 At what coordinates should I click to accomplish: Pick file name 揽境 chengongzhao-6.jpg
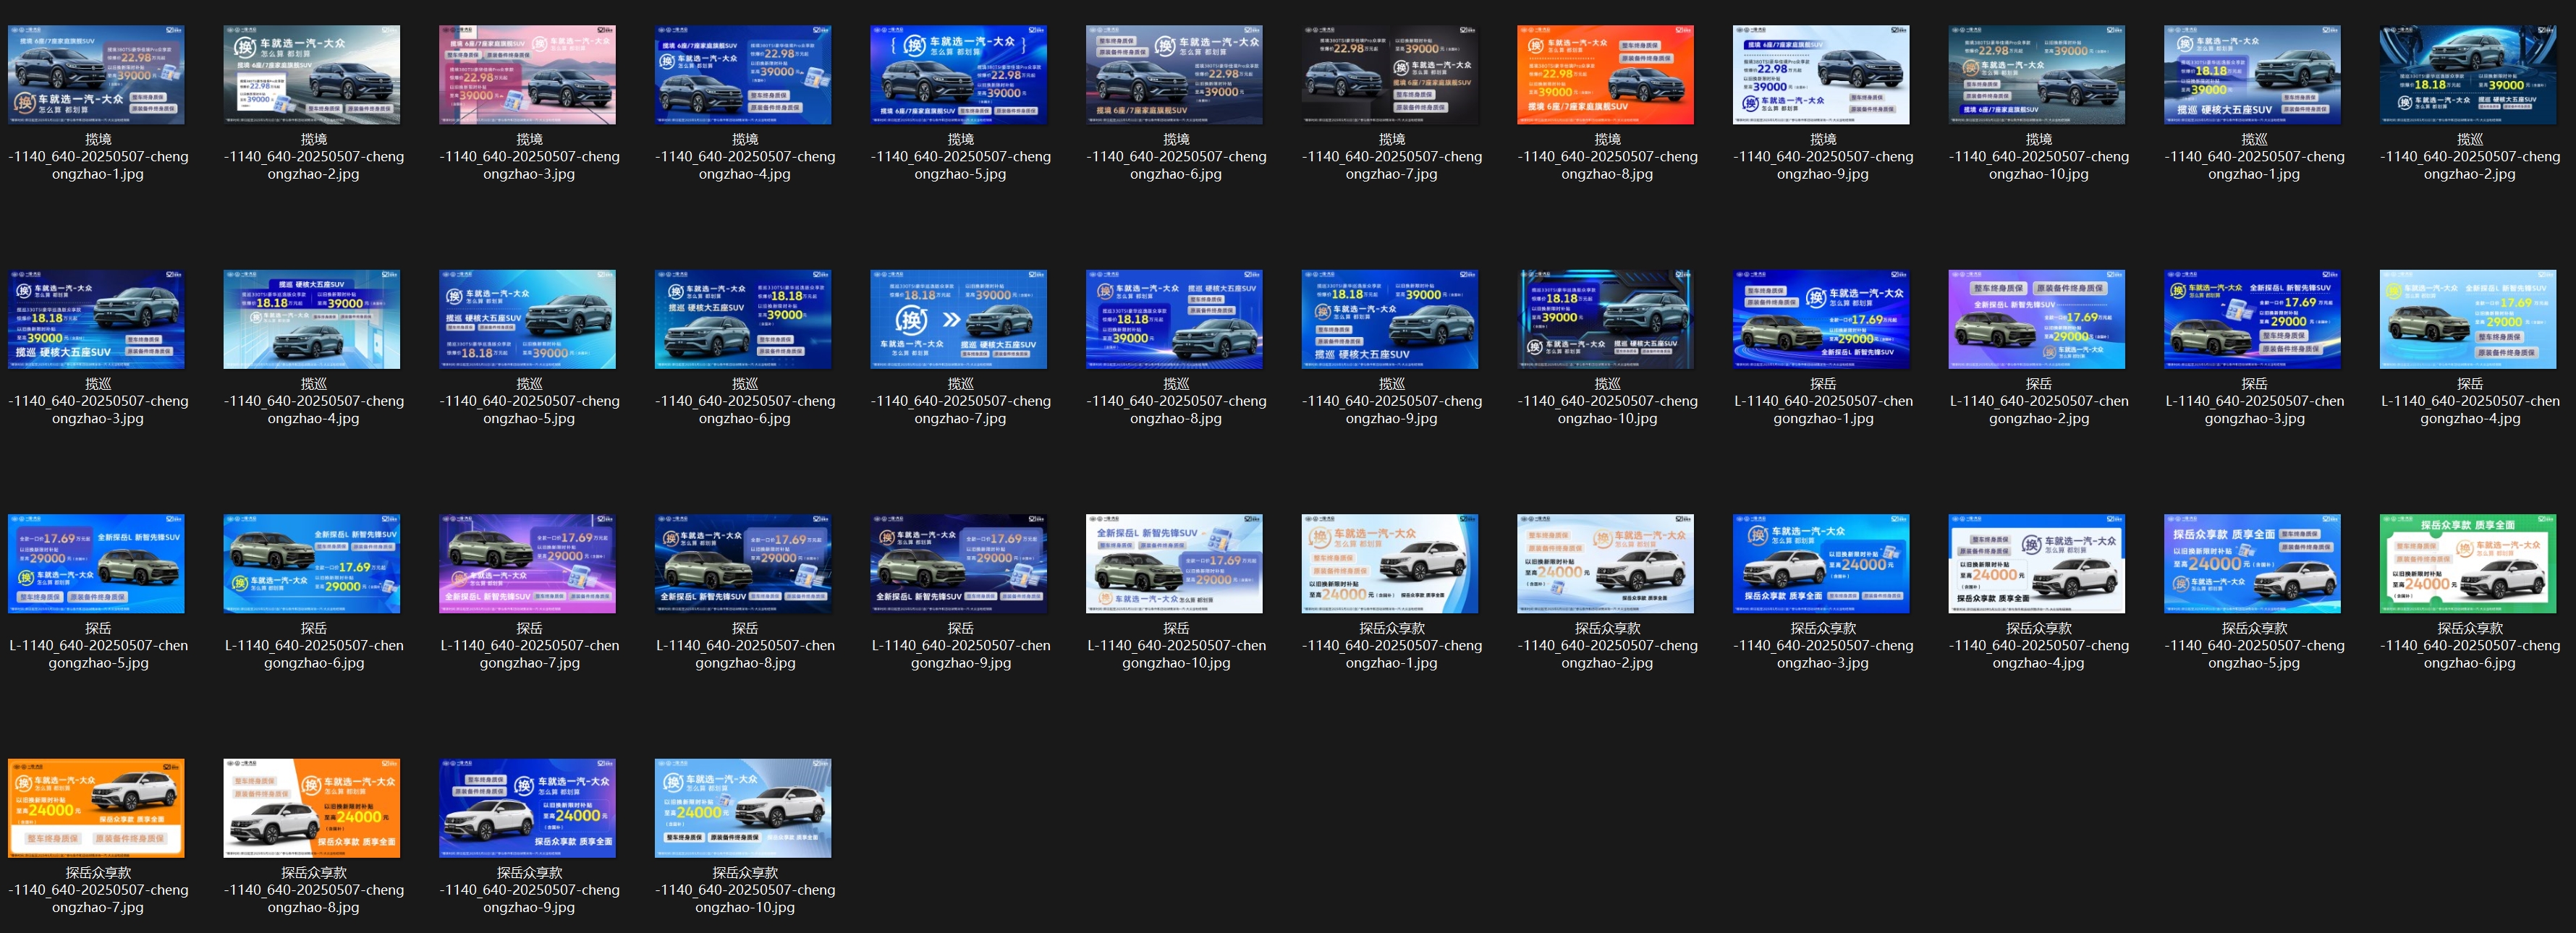1176,157
